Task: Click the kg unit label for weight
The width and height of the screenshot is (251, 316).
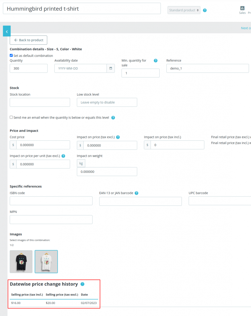Action: point(81,164)
